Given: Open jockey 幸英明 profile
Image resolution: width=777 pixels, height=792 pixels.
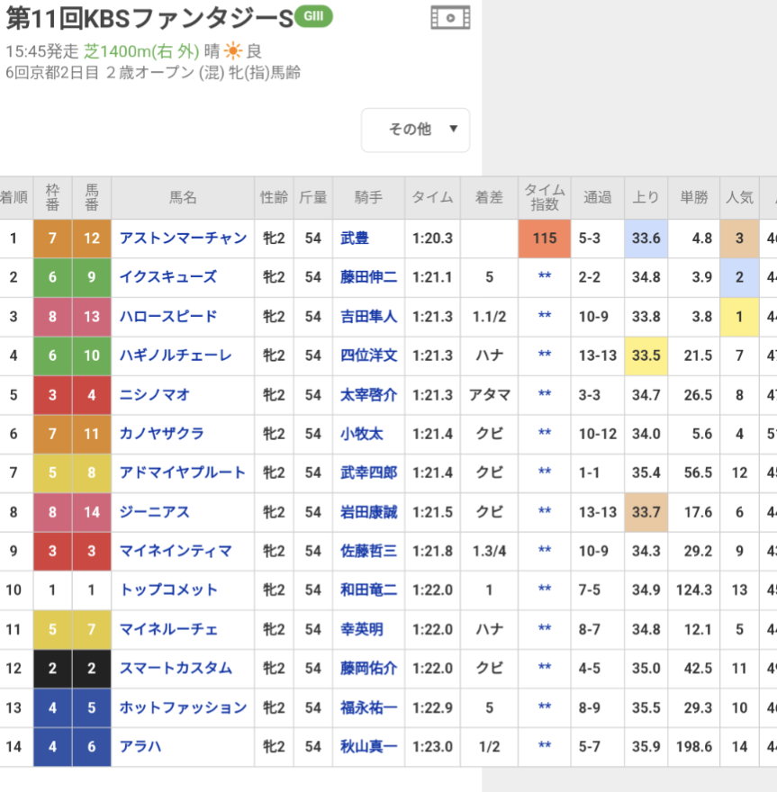Looking at the screenshot, I should pos(361,629).
